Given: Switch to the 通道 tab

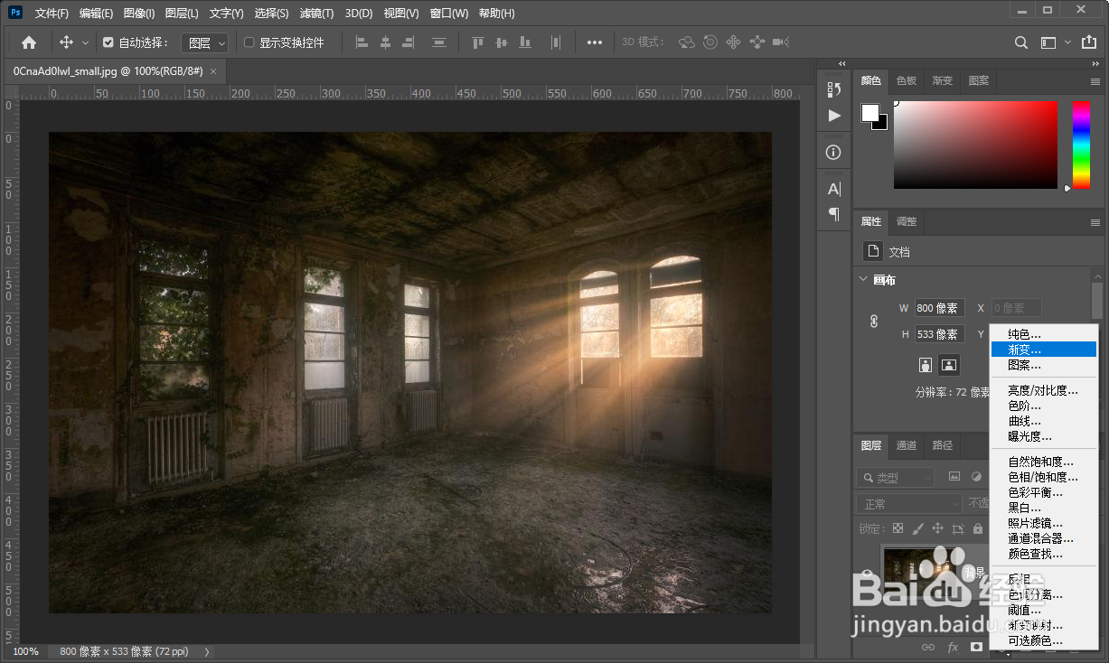Looking at the screenshot, I should 907,445.
